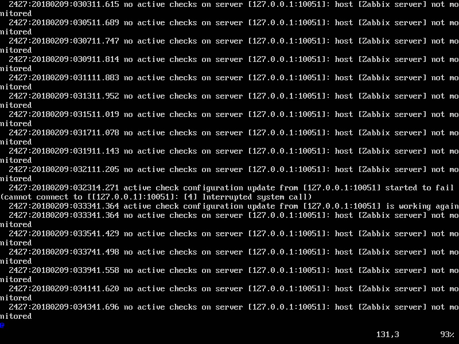Select the log line timestamped 030711.747
The width and height of the screenshot is (459, 344).
coord(229,46)
